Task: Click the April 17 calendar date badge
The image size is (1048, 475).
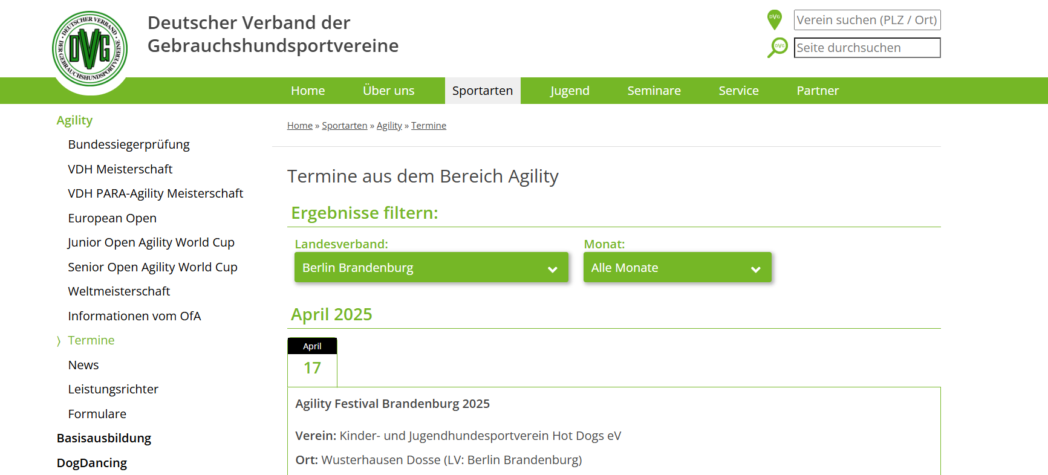Action: (x=312, y=362)
